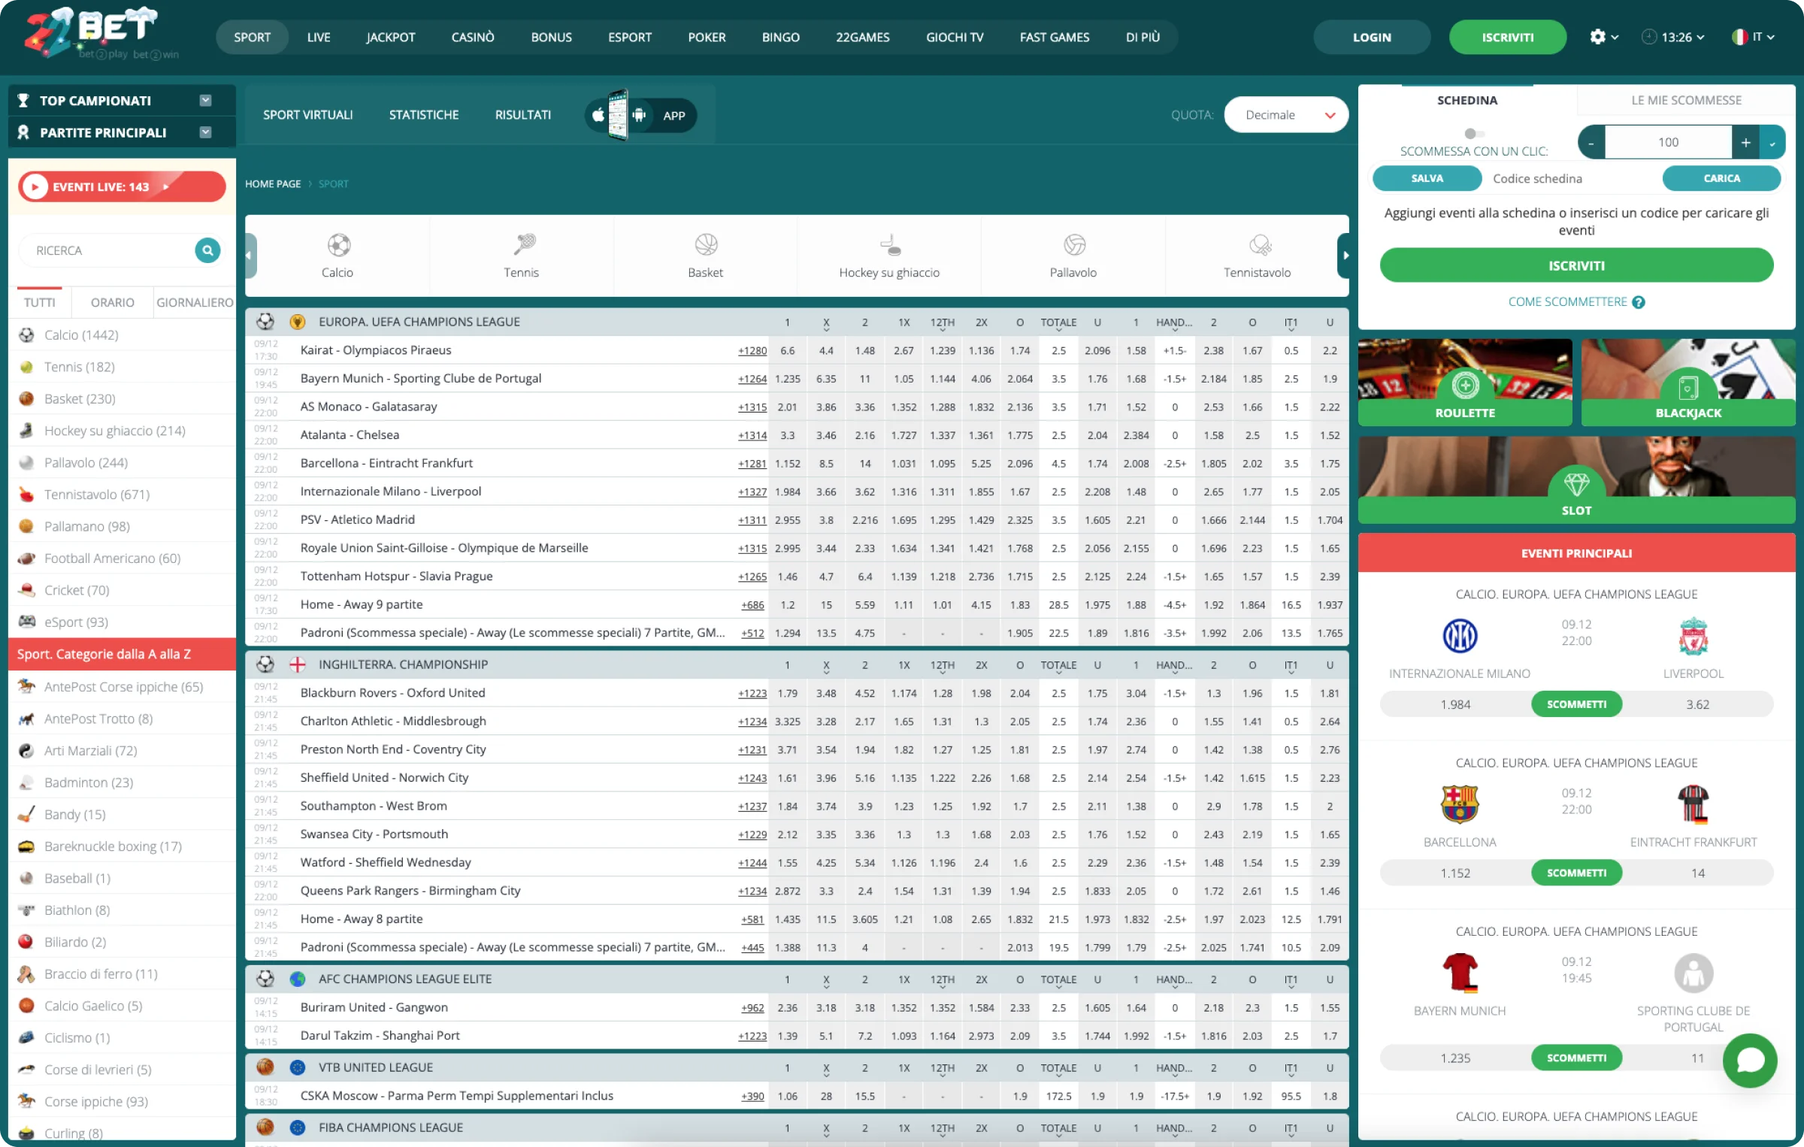Click the Roulette casino thumbnail icon

click(x=1465, y=383)
